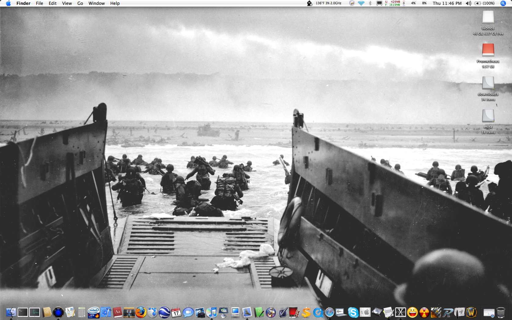Open the View menu
This screenshot has width=512, height=320.
point(67,3)
